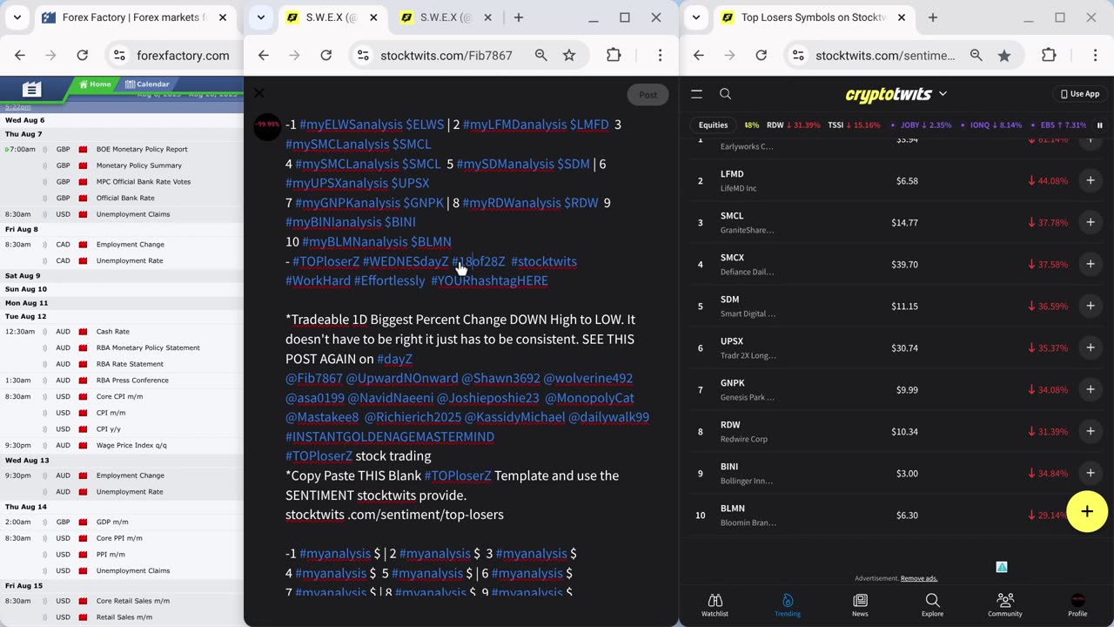This screenshot has width=1114, height=627.
Task: Open the Forex Factory news icon
Action: [x=31, y=89]
